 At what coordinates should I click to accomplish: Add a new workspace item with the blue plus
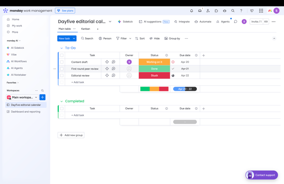43,97
